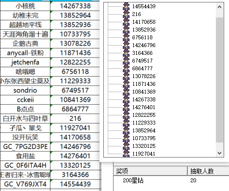Select spreadsheet cell 13852964
This screenshot has width=229, height=191.
(x=75, y=16)
